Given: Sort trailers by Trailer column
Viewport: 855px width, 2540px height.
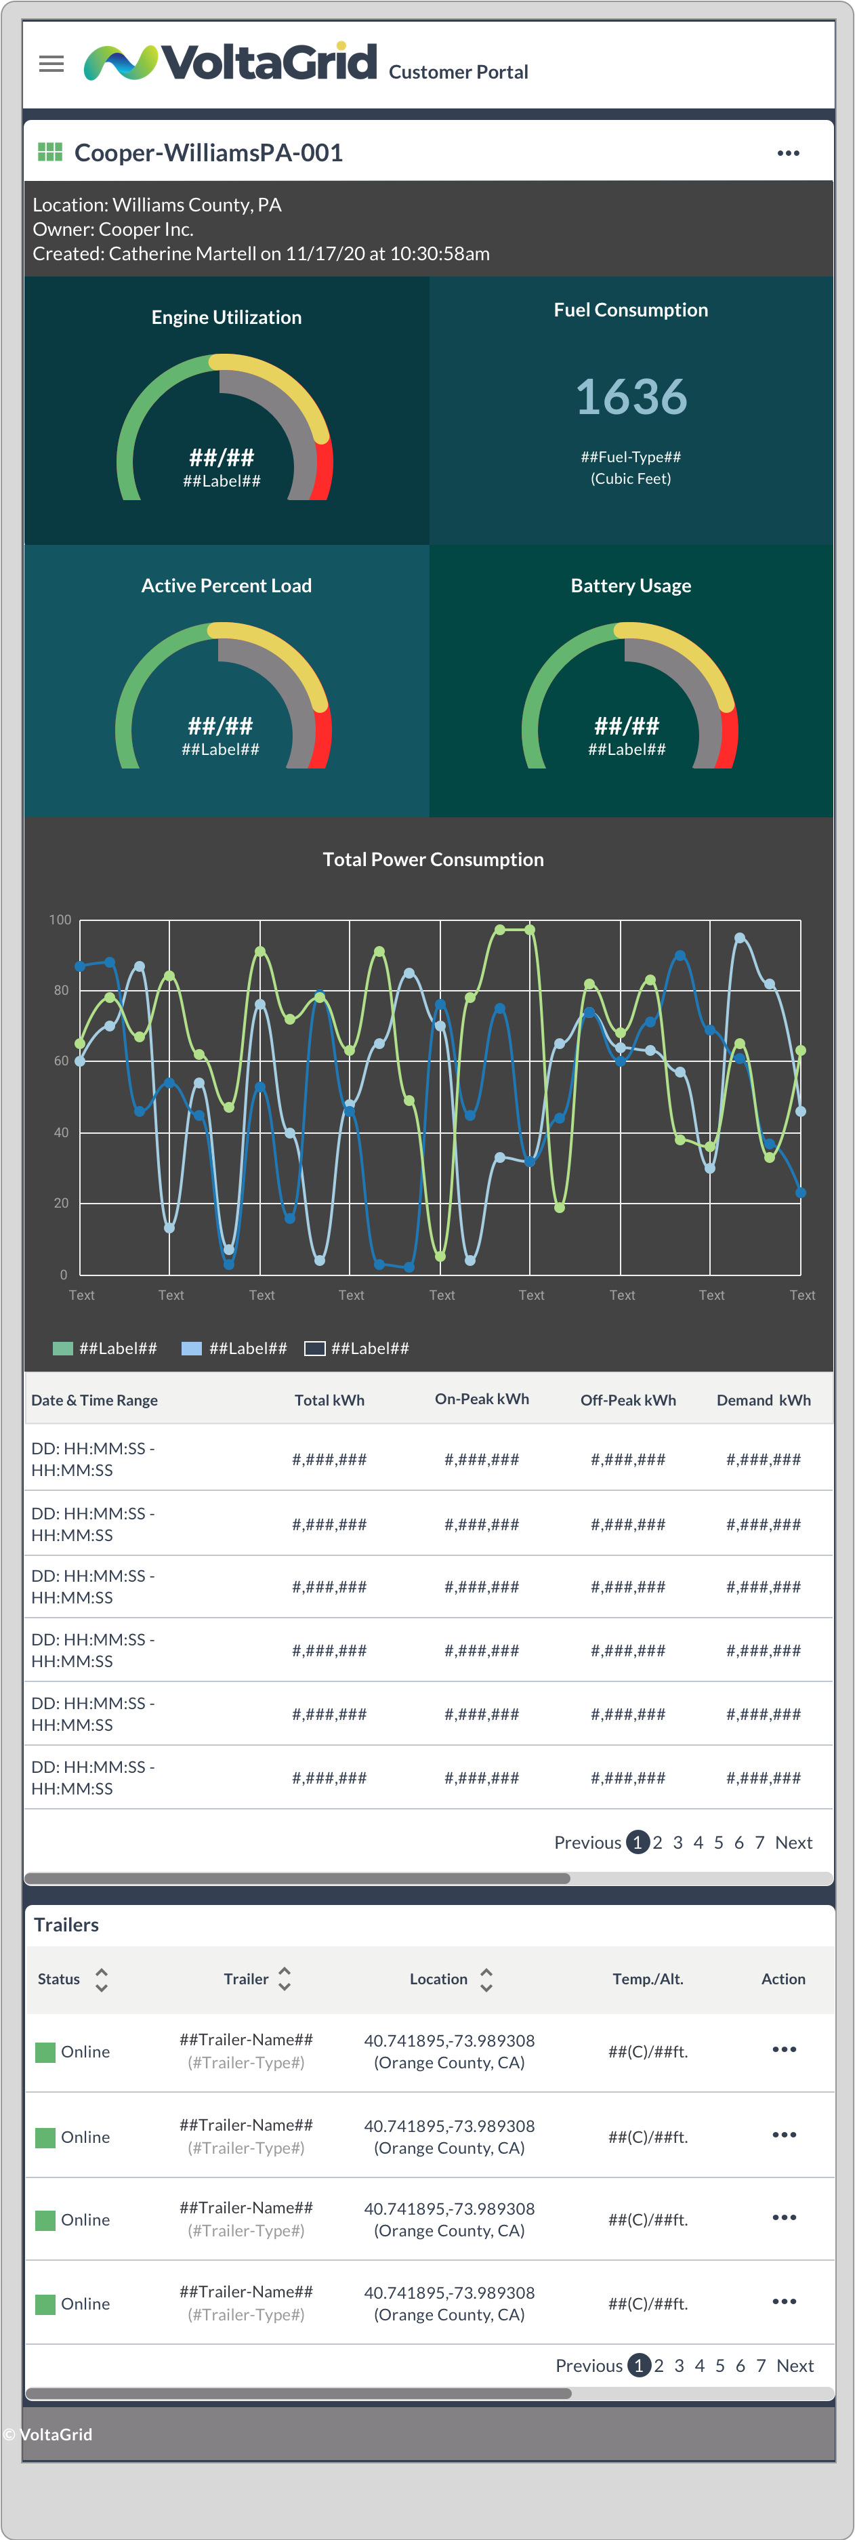Looking at the screenshot, I should click(x=284, y=1979).
